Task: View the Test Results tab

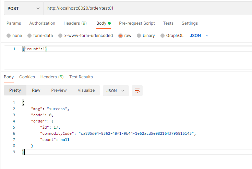Action: 81,77
